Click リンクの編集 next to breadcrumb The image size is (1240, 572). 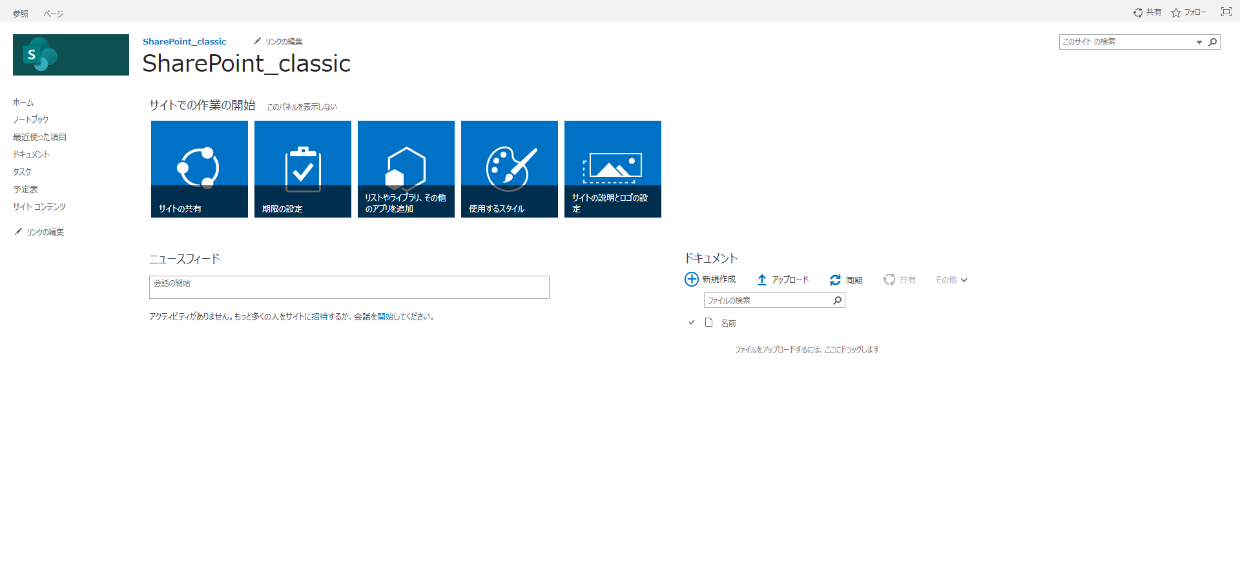tap(284, 41)
